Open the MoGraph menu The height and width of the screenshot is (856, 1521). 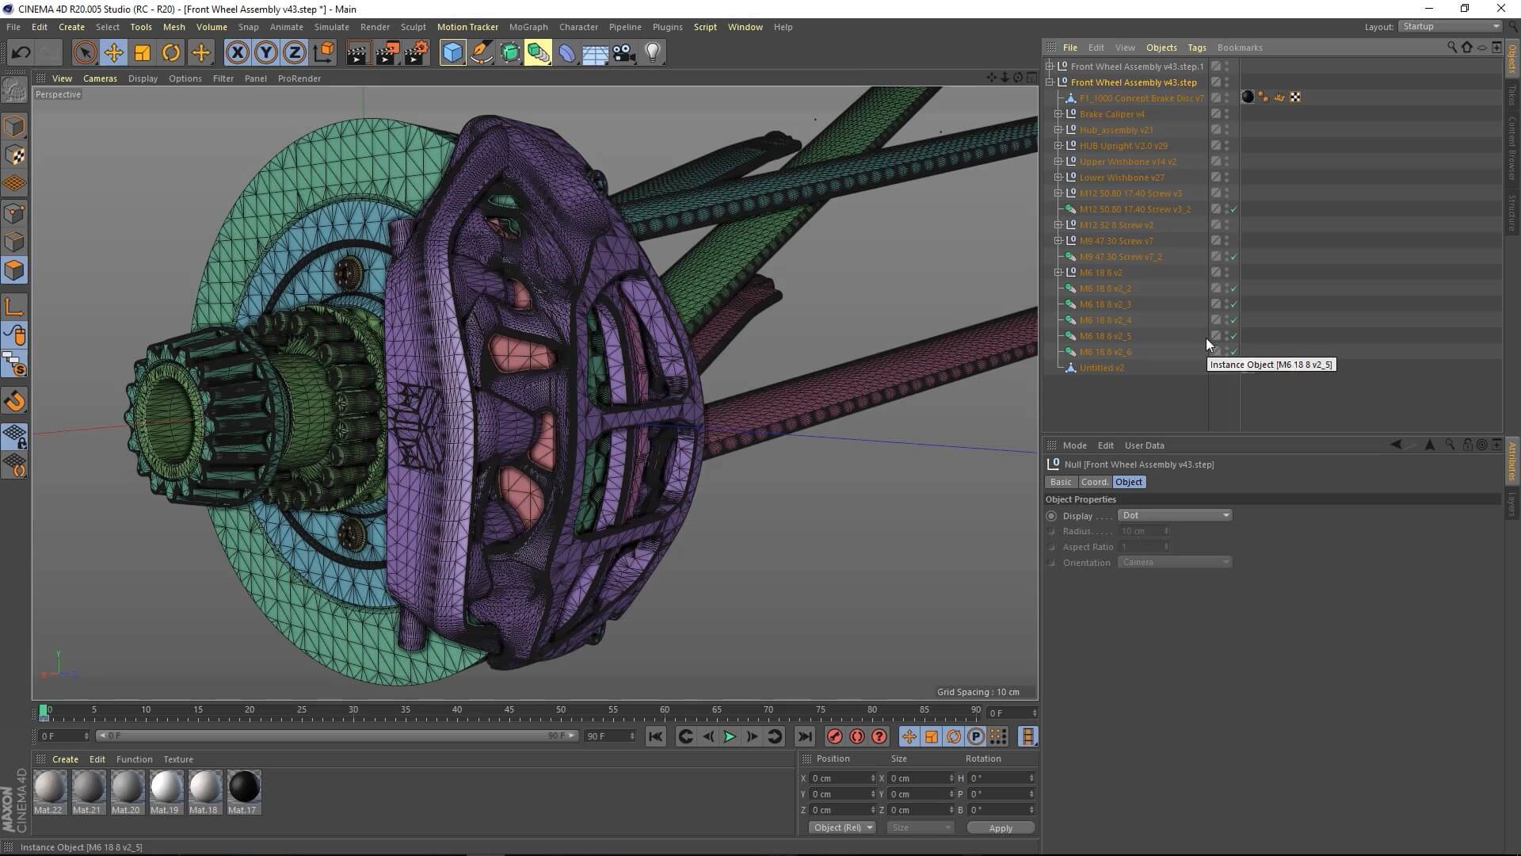coord(528,27)
